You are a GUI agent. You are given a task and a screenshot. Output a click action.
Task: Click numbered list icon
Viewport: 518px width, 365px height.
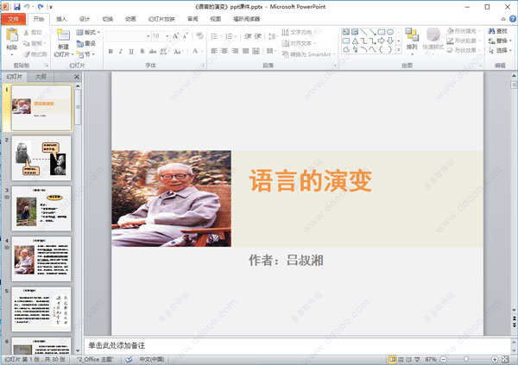click(229, 36)
